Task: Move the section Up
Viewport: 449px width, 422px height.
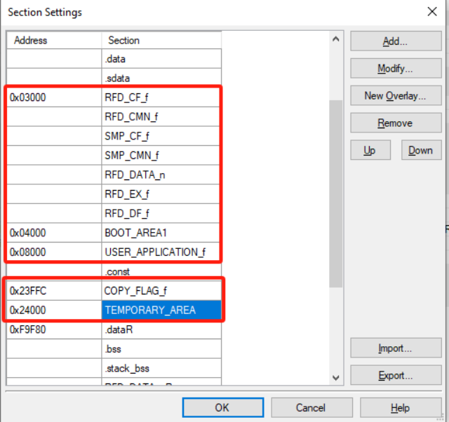Action: click(x=370, y=150)
